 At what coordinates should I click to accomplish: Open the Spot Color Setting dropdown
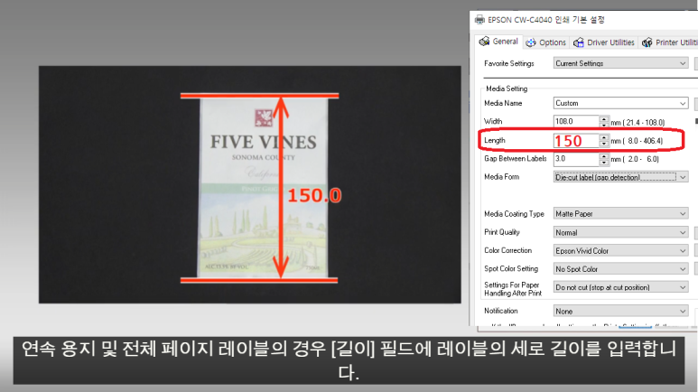point(621,269)
